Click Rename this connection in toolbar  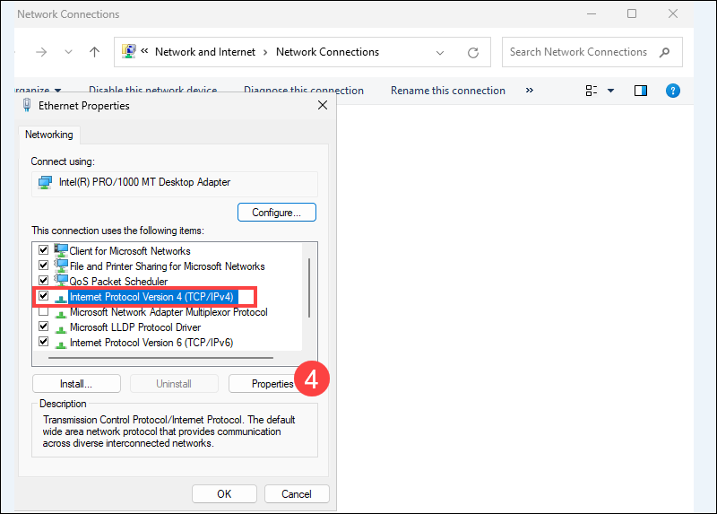pos(448,91)
